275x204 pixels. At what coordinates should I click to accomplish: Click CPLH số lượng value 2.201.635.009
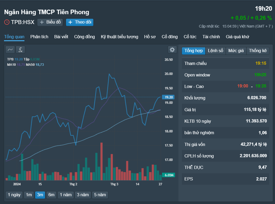coord(253,156)
